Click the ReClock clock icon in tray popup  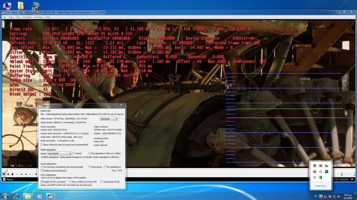click(321, 172)
